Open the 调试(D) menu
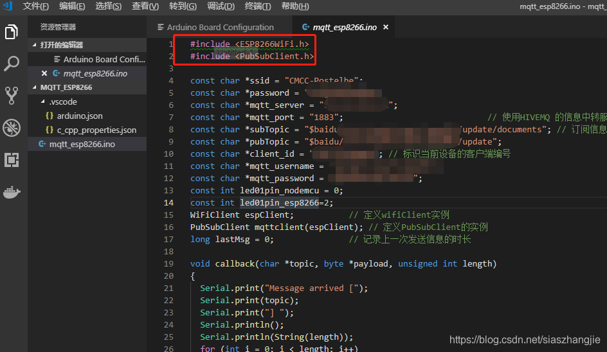 click(221, 6)
